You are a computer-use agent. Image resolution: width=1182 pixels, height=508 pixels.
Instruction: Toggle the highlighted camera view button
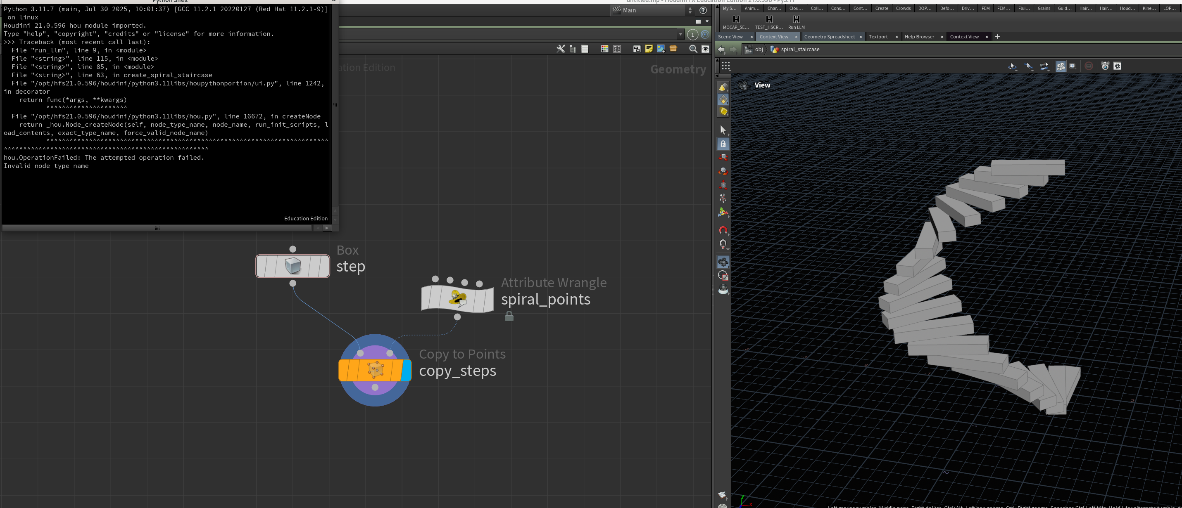(x=1061, y=66)
